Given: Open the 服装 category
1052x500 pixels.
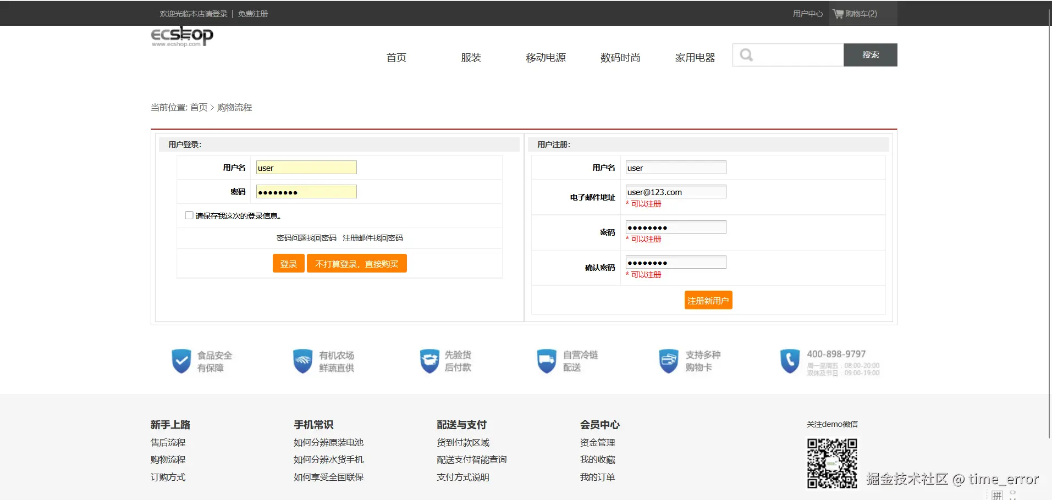Looking at the screenshot, I should [x=471, y=58].
